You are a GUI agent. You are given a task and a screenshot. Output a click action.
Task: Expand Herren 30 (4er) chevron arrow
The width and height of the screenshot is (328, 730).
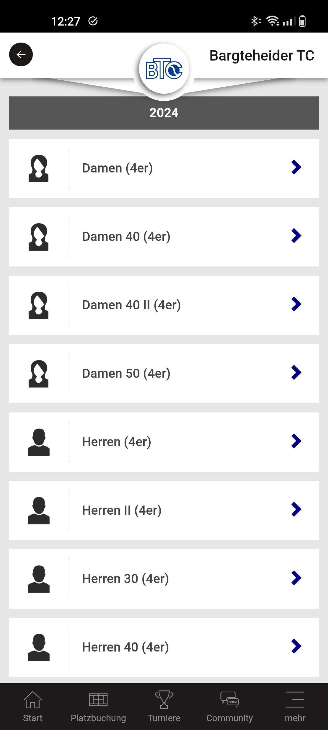pos(296,578)
